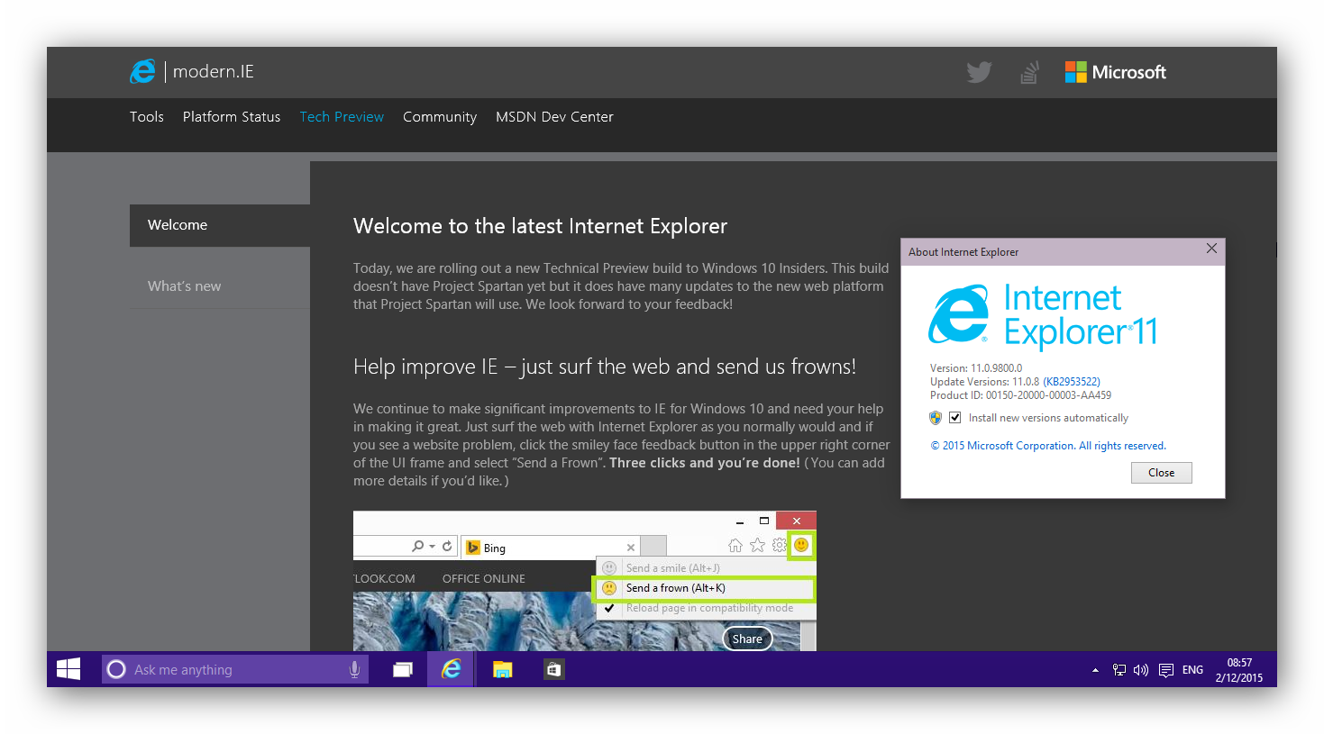Select the Welcome sidebar tab
Screen dimensions: 1324x734
click(x=220, y=225)
